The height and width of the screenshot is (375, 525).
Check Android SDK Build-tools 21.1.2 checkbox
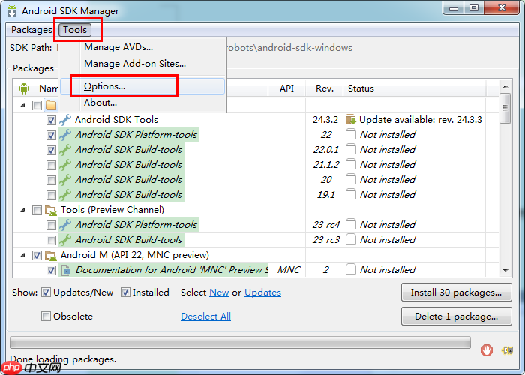pyautogui.click(x=51, y=166)
